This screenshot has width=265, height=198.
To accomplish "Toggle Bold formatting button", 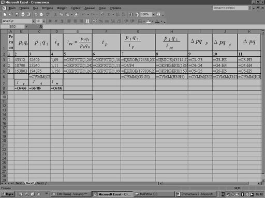I will click(50, 21).
